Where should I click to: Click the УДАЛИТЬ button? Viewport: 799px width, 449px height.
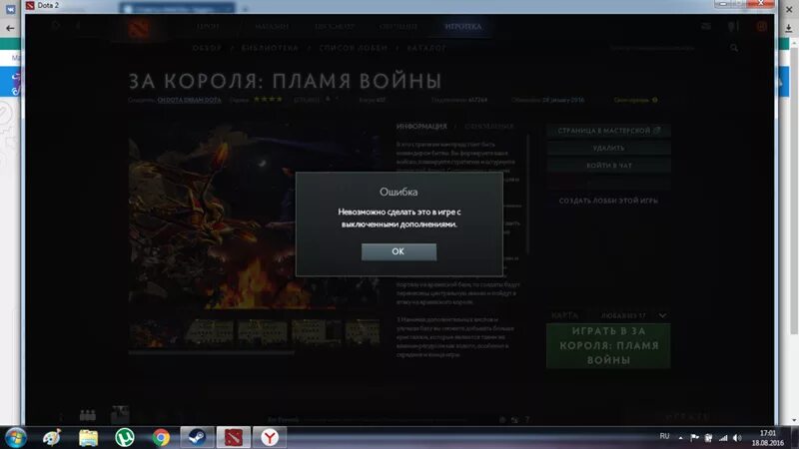tap(608, 148)
